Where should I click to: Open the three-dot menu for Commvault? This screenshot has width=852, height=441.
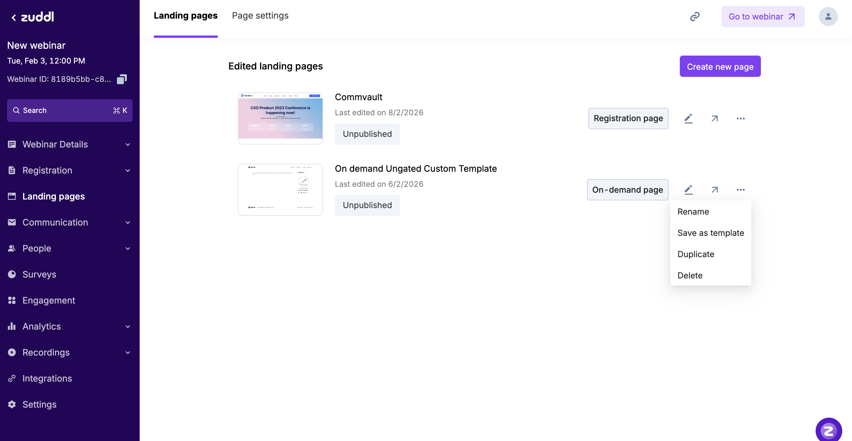point(740,118)
